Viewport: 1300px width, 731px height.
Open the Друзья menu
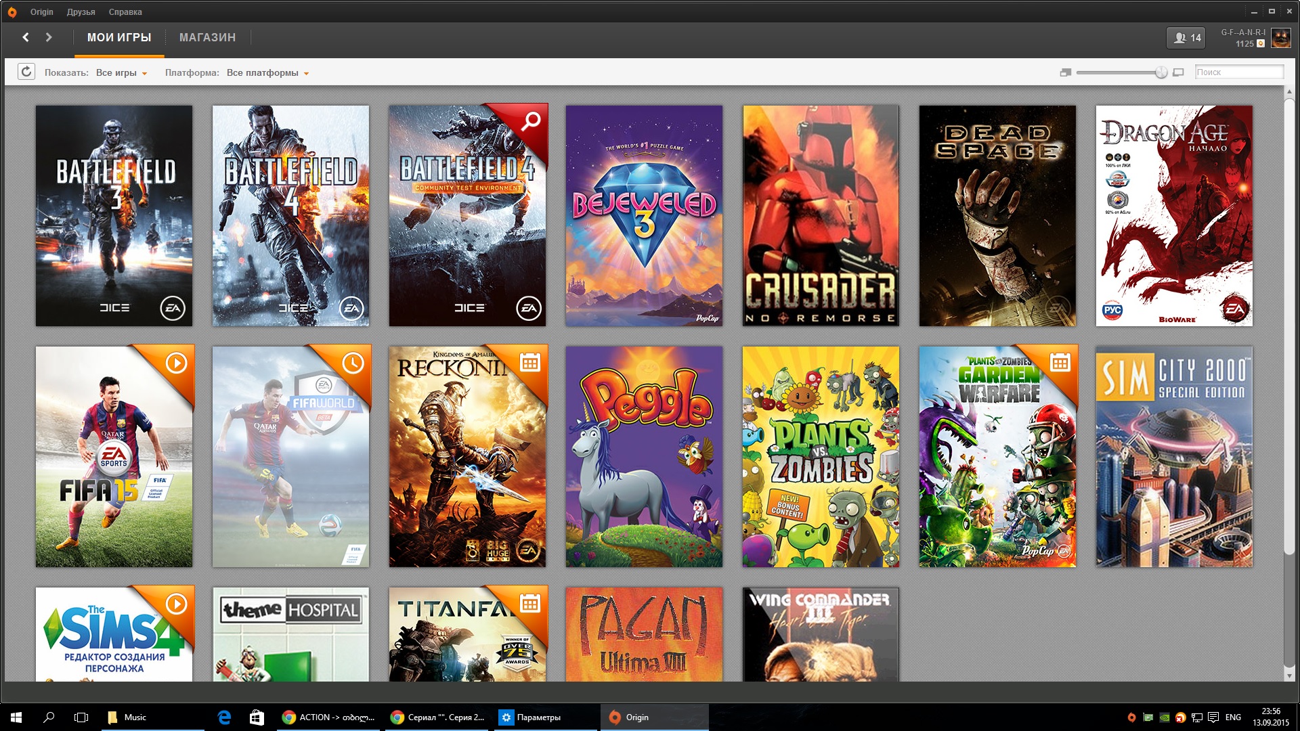tap(81, 12)
